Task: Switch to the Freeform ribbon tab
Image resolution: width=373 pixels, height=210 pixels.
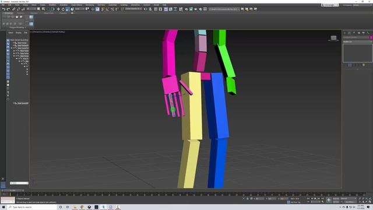Action: pos(20,13)
